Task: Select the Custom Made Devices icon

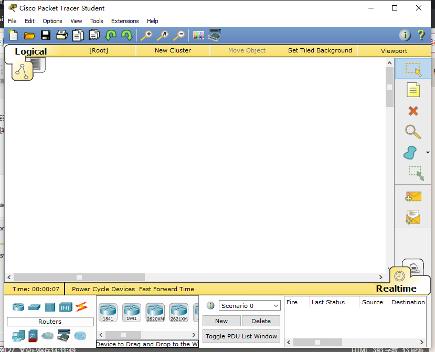Action: click(64, 336)
